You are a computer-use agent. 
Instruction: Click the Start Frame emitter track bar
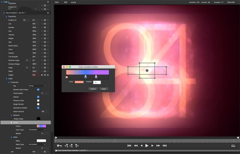(147, 150)
